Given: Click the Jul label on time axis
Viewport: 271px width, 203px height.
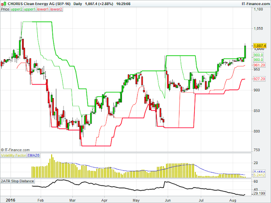Looking at the screenshot, I should point(201,200).
